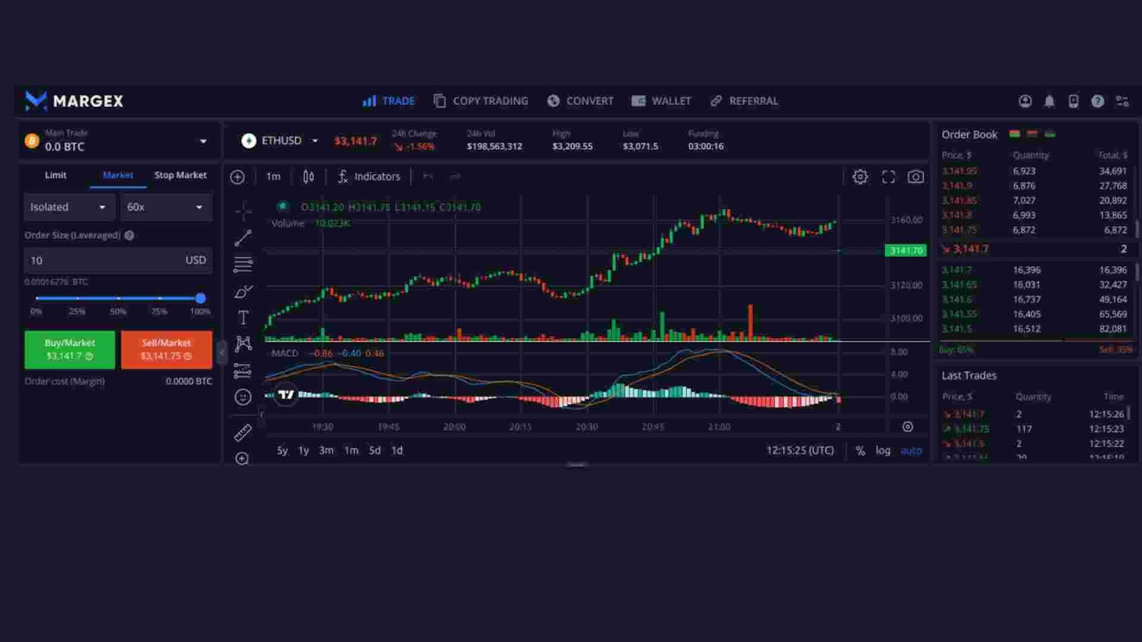Open the Copy Trading tab

480,101
